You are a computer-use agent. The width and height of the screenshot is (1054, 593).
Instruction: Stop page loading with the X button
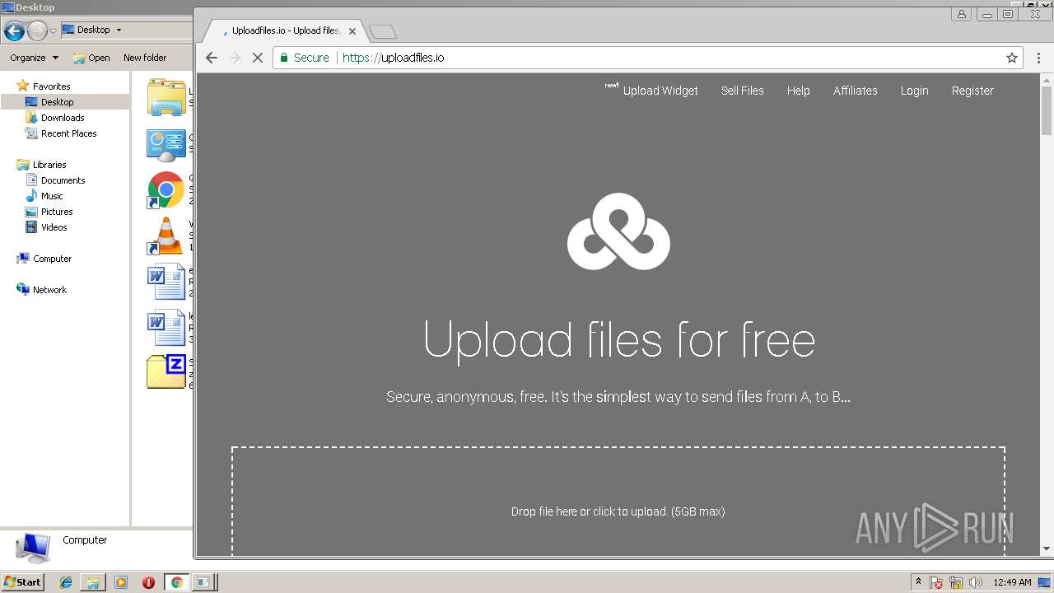pos(257,58)
